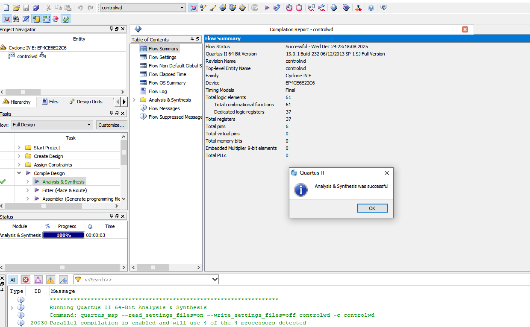Open the controlwd revision dropdown
This screenshot has height=327, width=530.
[182, 8]
